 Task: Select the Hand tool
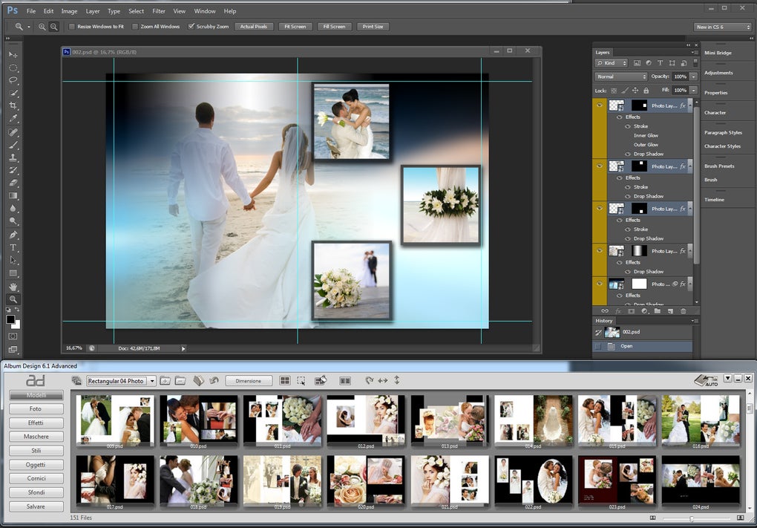click(13, 287)
